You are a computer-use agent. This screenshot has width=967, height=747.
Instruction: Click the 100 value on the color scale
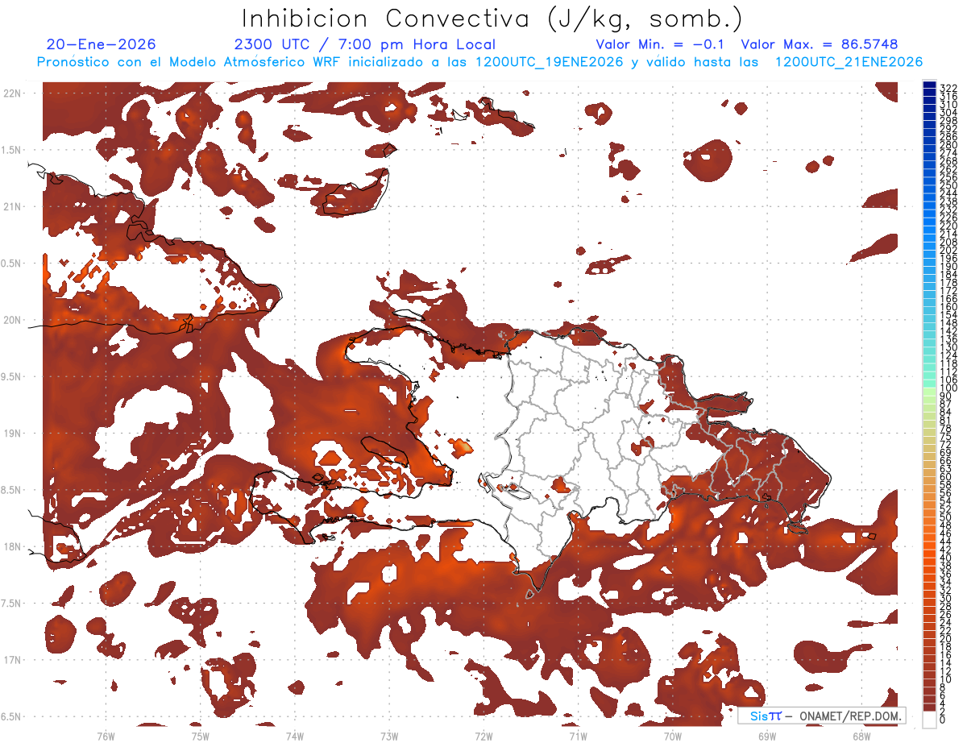948,388
